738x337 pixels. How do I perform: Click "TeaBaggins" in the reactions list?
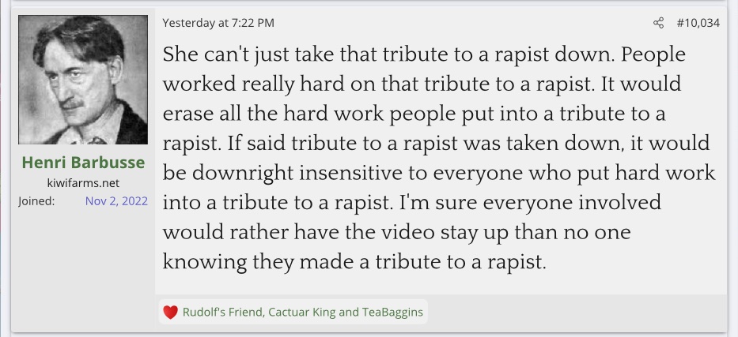(x=393, y=312)
